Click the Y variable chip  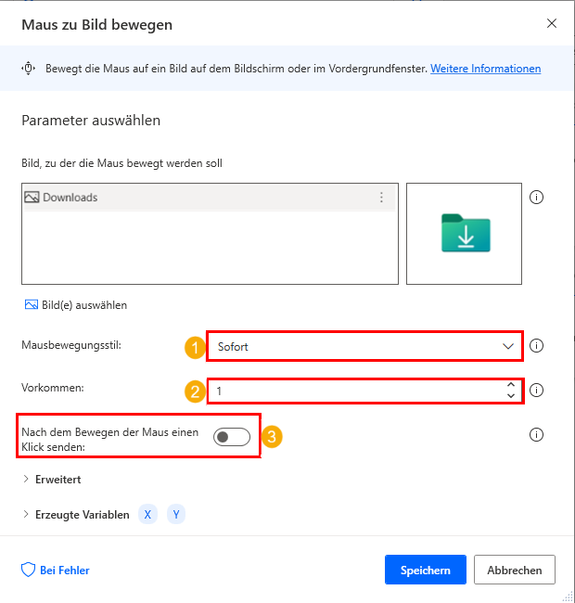point(176,515)
